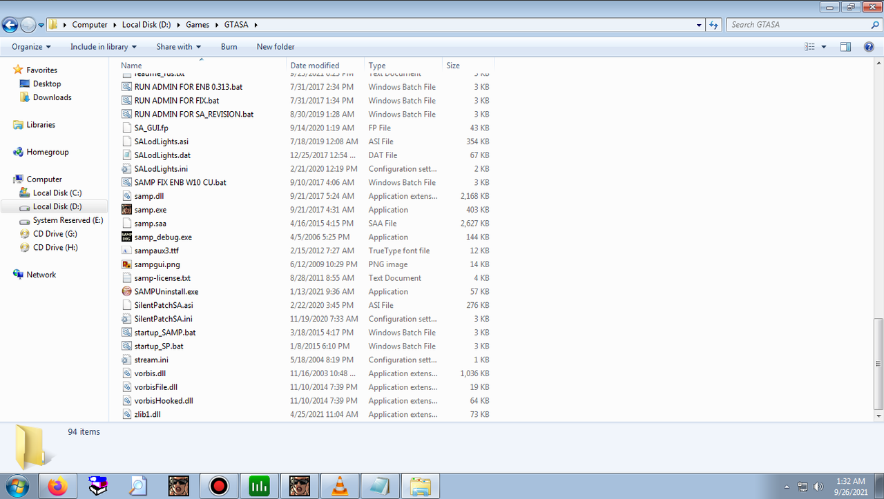Select the sampgui.png image icon
Screen dimensions: 884x499
pyautogui.click(x=126, y=264)
